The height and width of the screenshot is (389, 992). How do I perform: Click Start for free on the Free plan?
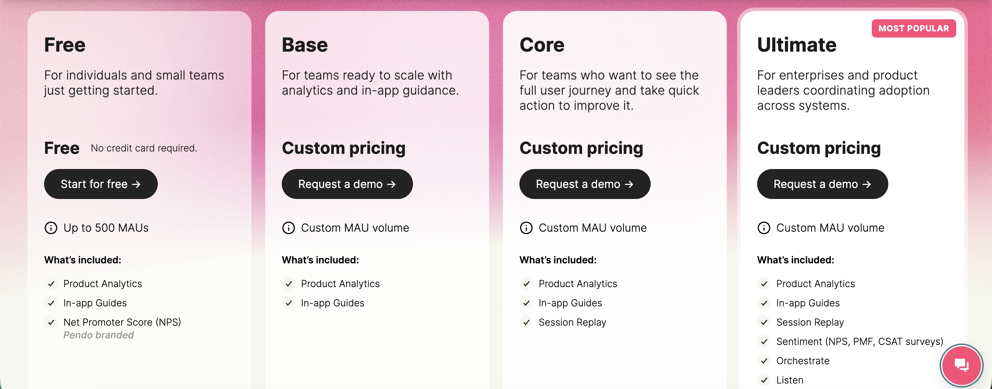(101, 184)
